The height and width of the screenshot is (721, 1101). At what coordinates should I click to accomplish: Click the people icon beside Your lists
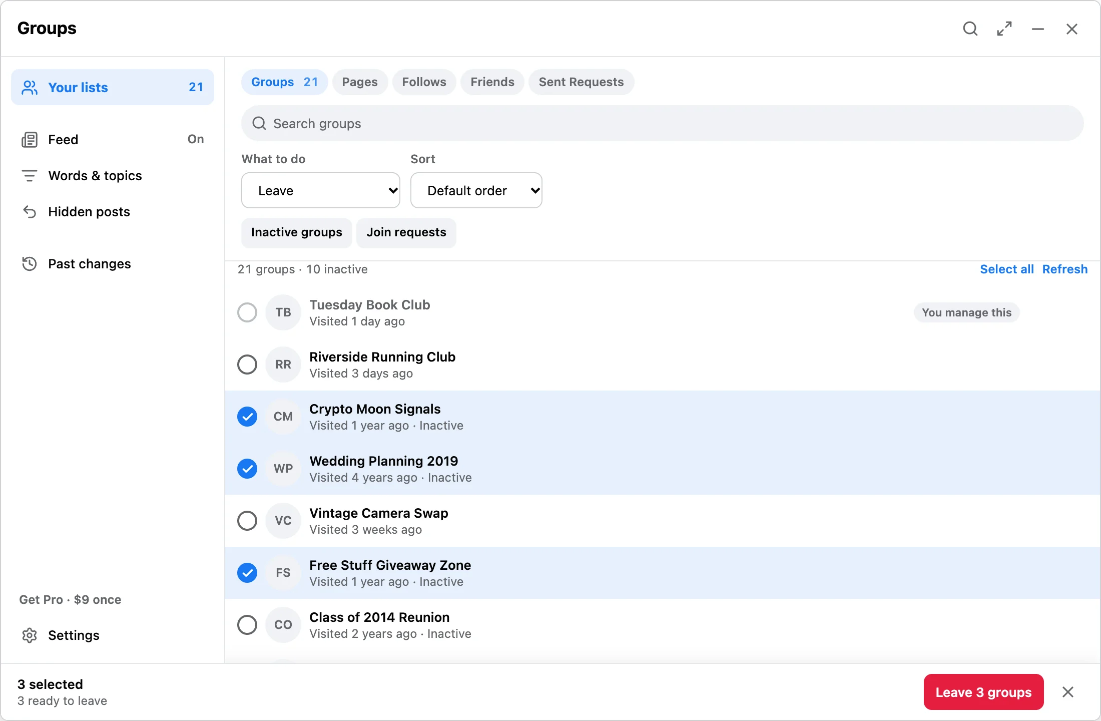click(x=30, y=88)
